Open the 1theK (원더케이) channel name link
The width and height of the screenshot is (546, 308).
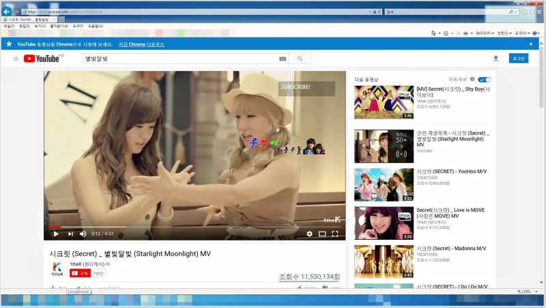pyautogui.click(x=87, y=264)
